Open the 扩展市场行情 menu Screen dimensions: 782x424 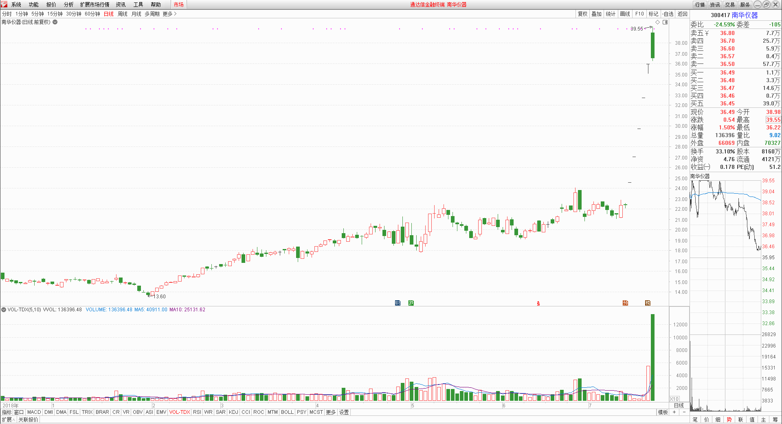[x=95, y=4]
